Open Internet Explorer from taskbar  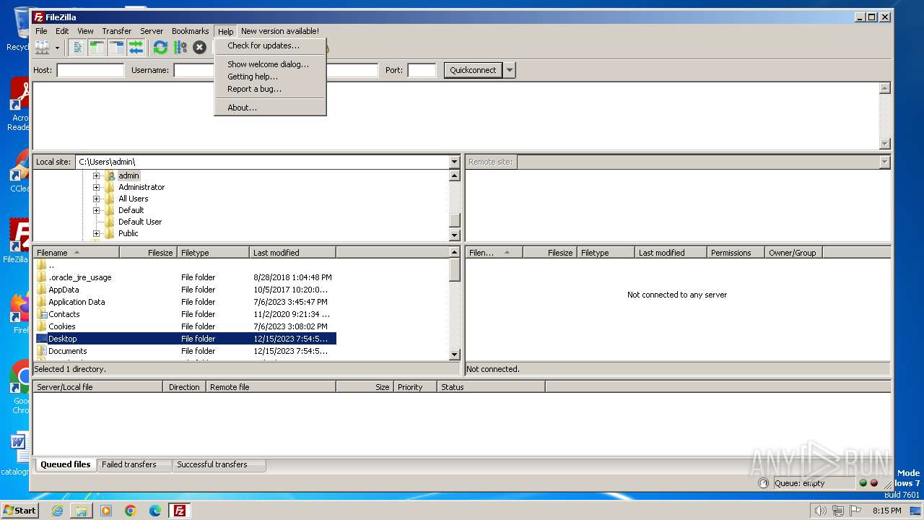[x=57, y=511]
